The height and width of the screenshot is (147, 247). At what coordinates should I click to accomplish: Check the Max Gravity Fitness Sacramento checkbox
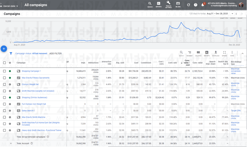[x=4, y=78]
